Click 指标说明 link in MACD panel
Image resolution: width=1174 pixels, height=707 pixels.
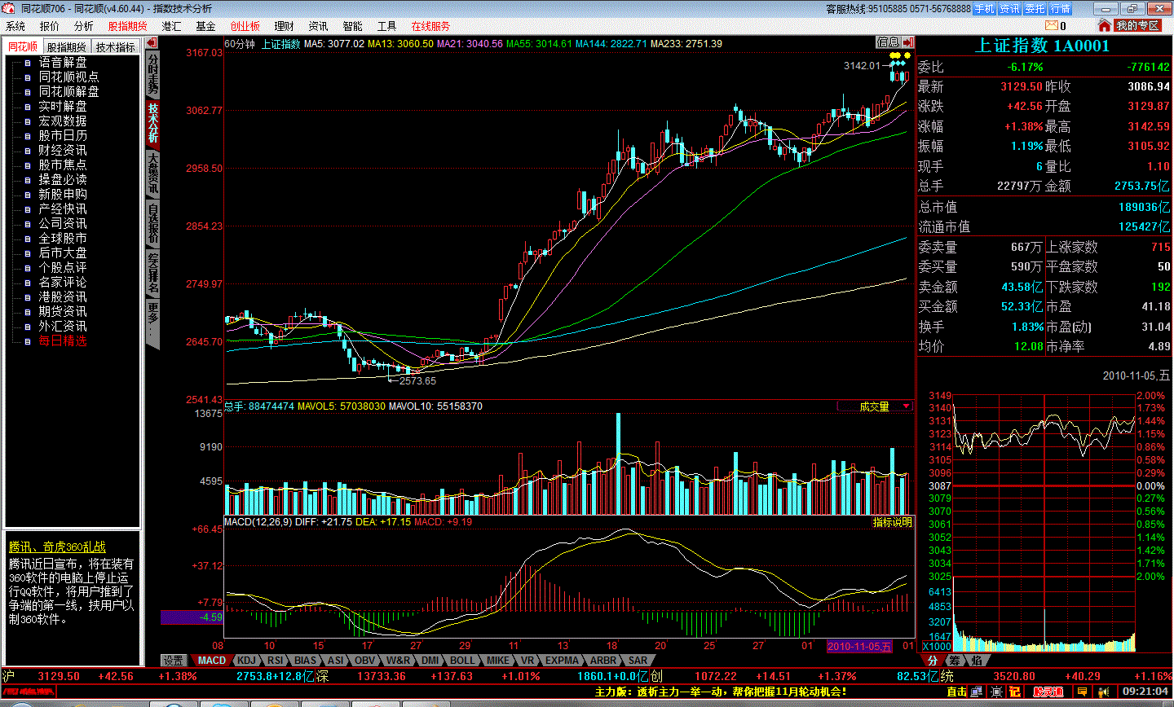[893, 522]
